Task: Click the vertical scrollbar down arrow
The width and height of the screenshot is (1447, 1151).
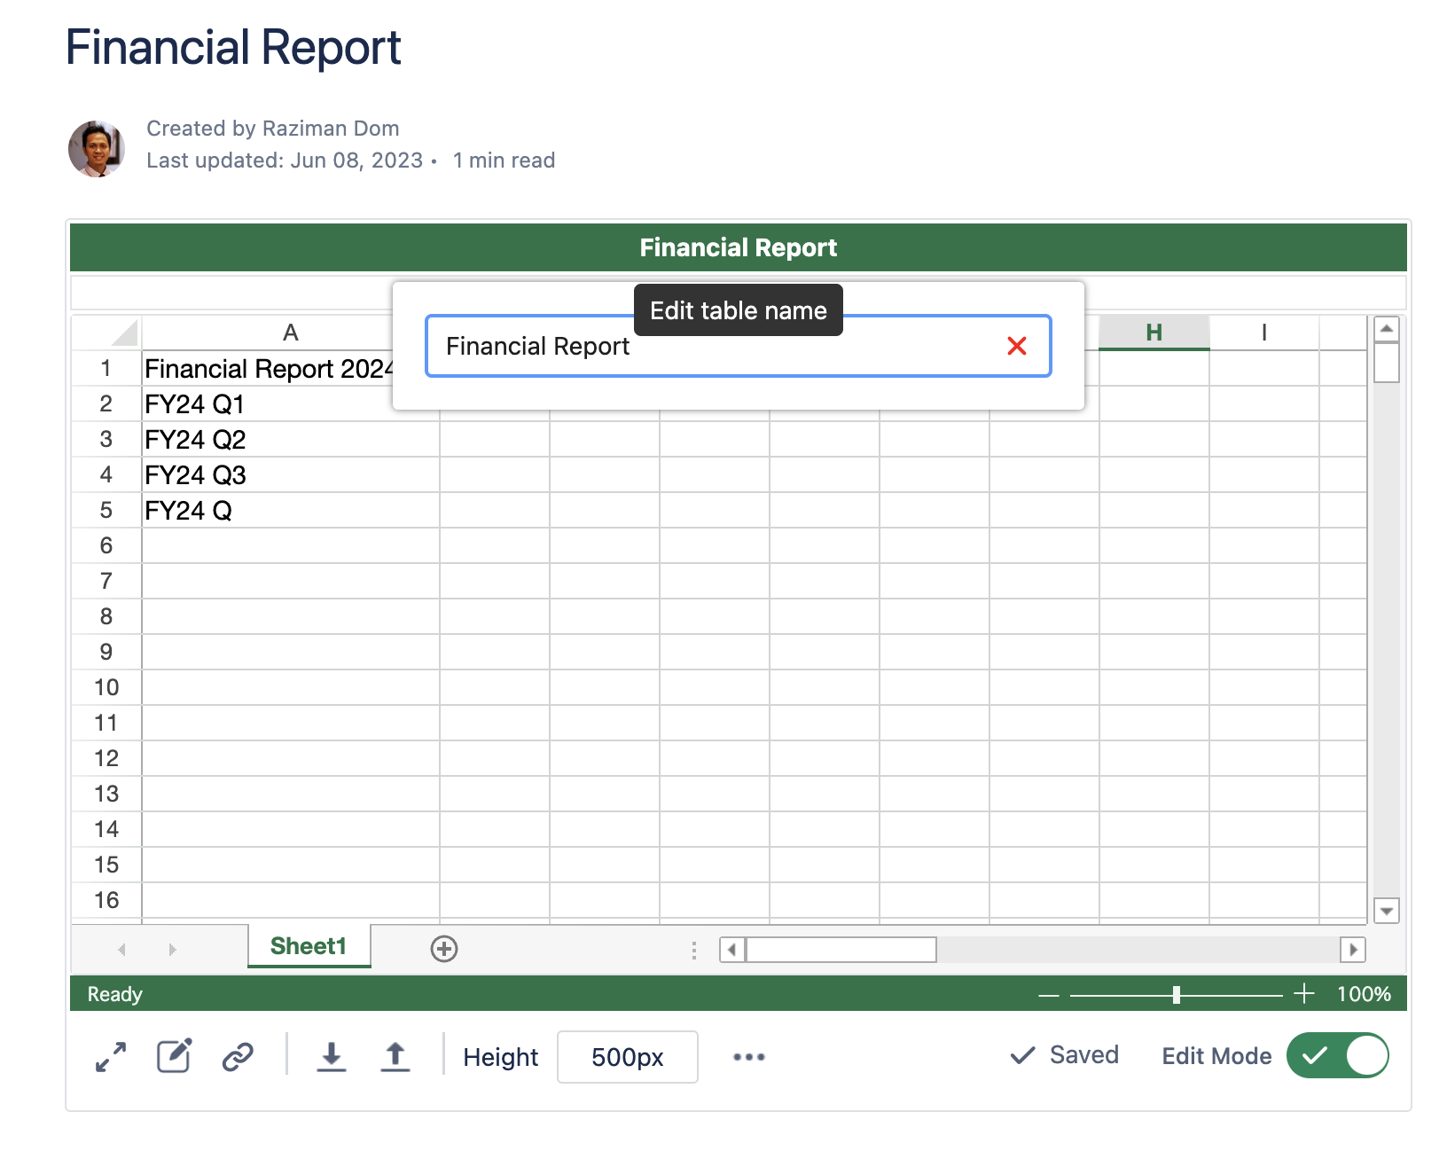Action: 1386,910
